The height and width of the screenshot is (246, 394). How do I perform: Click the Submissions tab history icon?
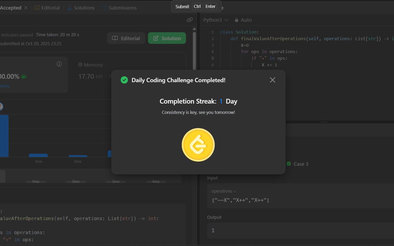(104, 8)
